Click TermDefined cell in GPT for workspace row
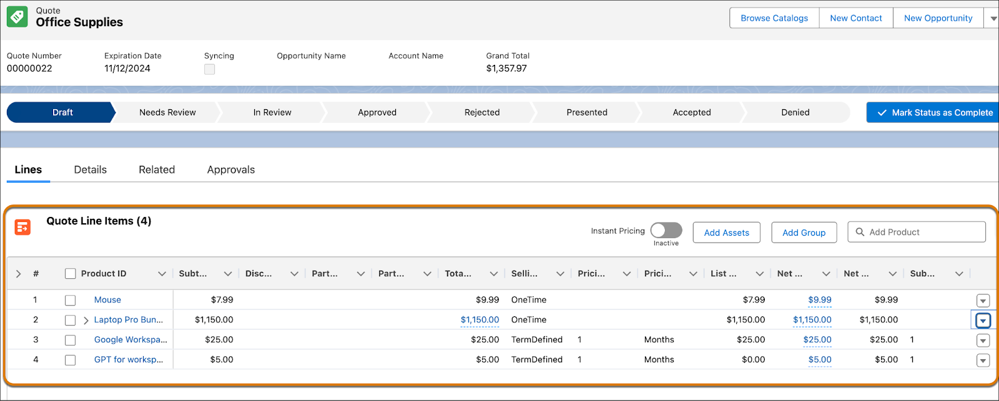The width and height of the screenshot is (999, 401). tap(537, 360)
